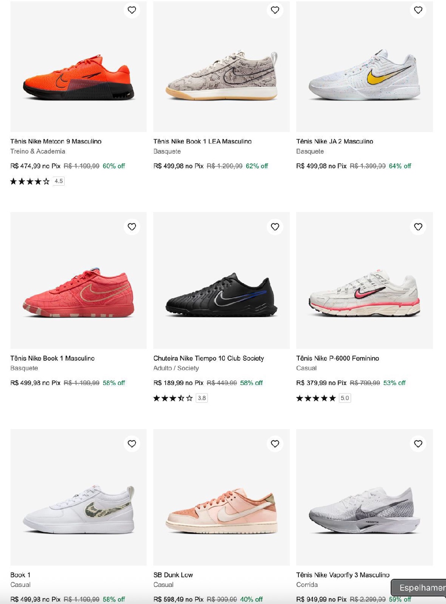This screenshot has width=446, height=604.
Task: Open the Tênis Nike JA 2 Masculino link
Action: point(334,141)
